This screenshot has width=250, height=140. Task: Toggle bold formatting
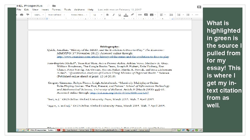click(x=108, y=15)
